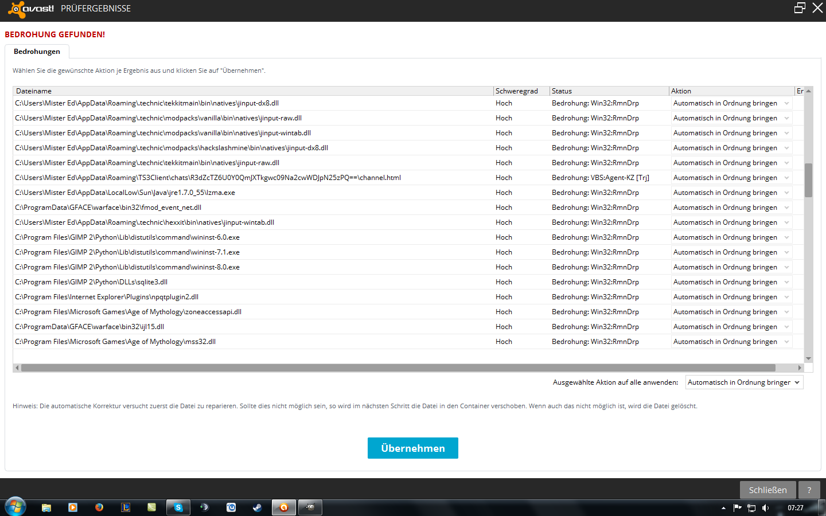Sort by the Schweregrad column header

coord(521,91)
